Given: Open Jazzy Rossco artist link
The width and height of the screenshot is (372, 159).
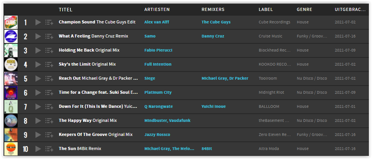Looking at the screenshot, I should click(x=157, y=135).
